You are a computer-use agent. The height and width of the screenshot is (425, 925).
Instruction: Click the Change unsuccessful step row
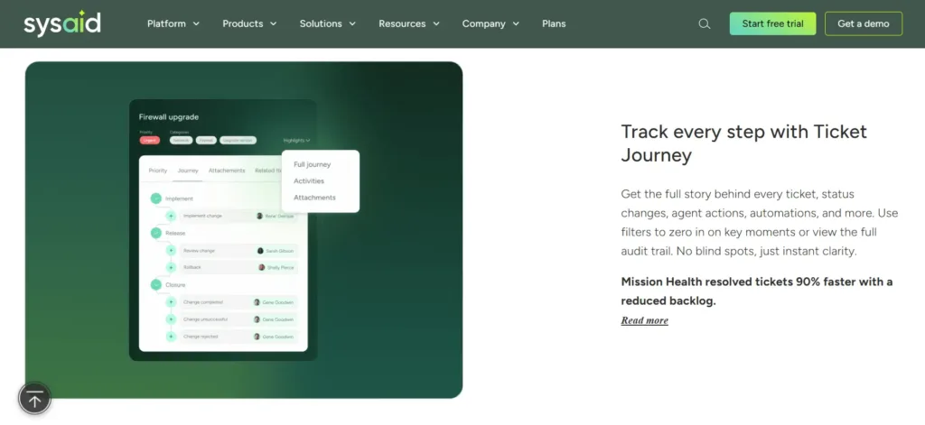238,319
